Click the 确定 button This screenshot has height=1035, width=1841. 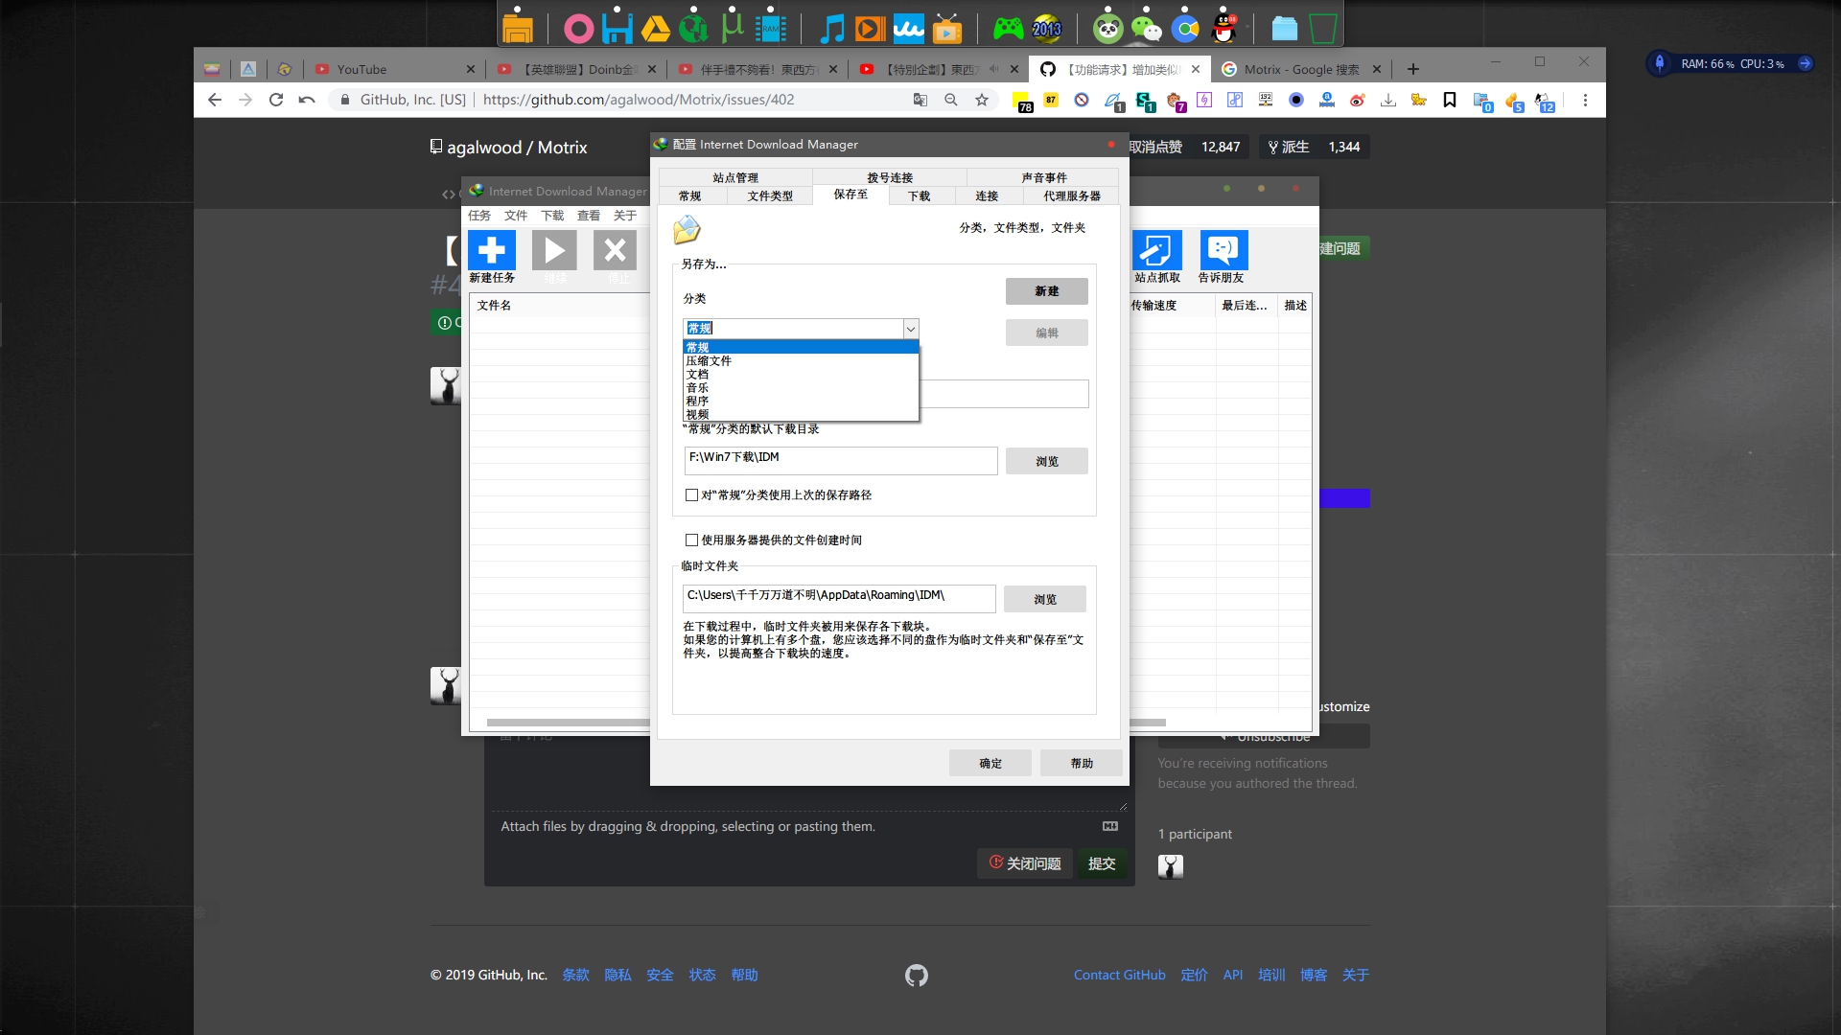990,763
